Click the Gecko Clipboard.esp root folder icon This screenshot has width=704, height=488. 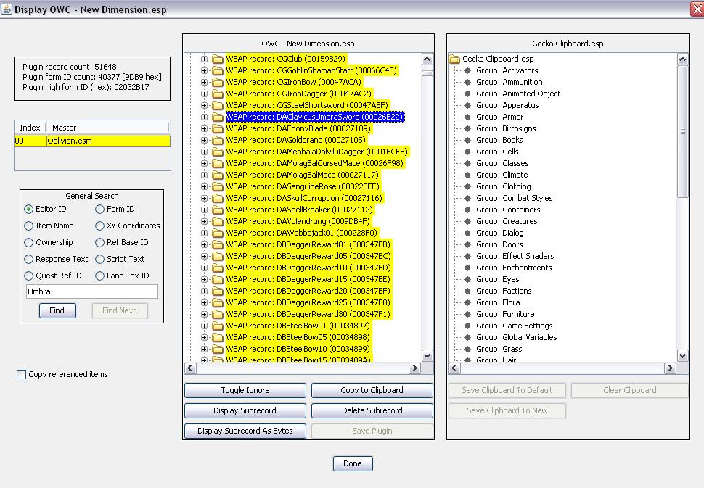455,59
